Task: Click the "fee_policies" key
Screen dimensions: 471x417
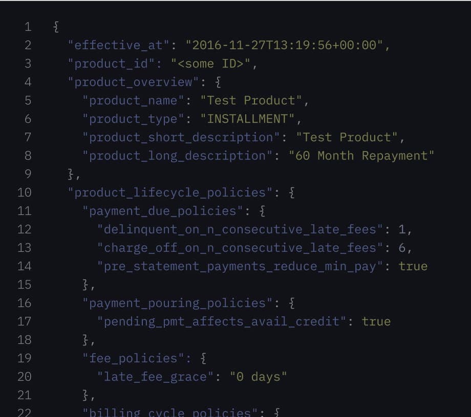Action: (x=134, y=358)
